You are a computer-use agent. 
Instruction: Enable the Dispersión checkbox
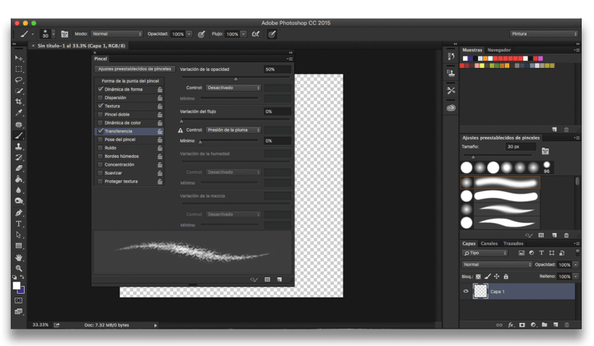pyautogui.click(x=100, y=98)
